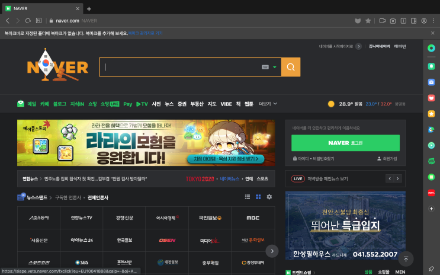The width and height of the screenshot is (440, 275).
Task: Open the green play sidebar icon
Action: point(431,145)
